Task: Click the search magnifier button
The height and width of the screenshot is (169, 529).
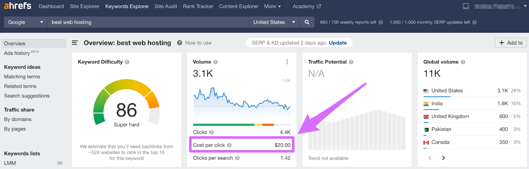Action: [x=307, y=22]
